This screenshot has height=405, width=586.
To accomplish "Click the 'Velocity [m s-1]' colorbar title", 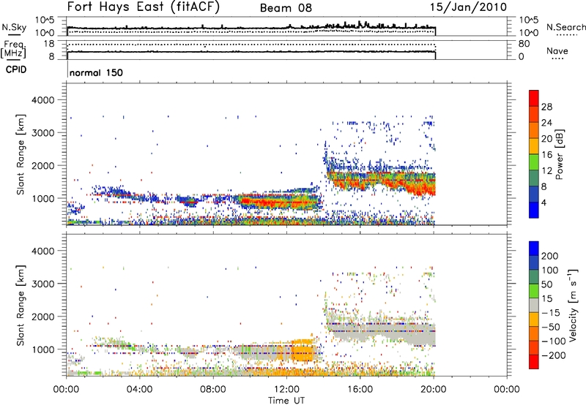I will coord(573,305).
